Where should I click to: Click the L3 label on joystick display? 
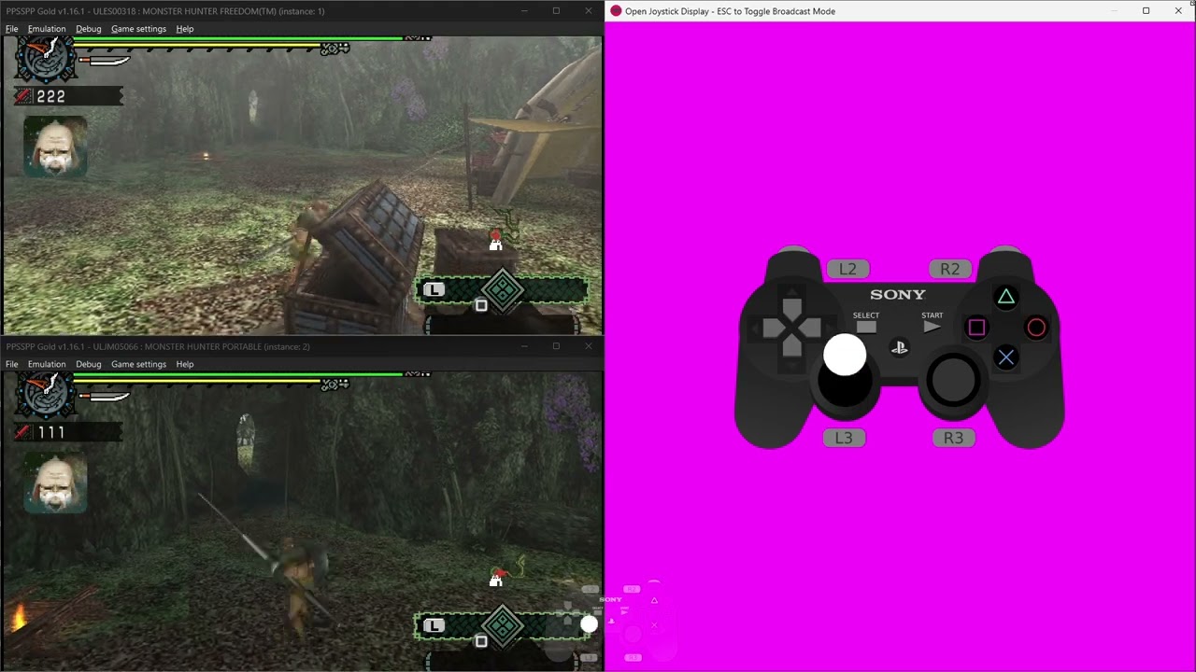point(844,438)
